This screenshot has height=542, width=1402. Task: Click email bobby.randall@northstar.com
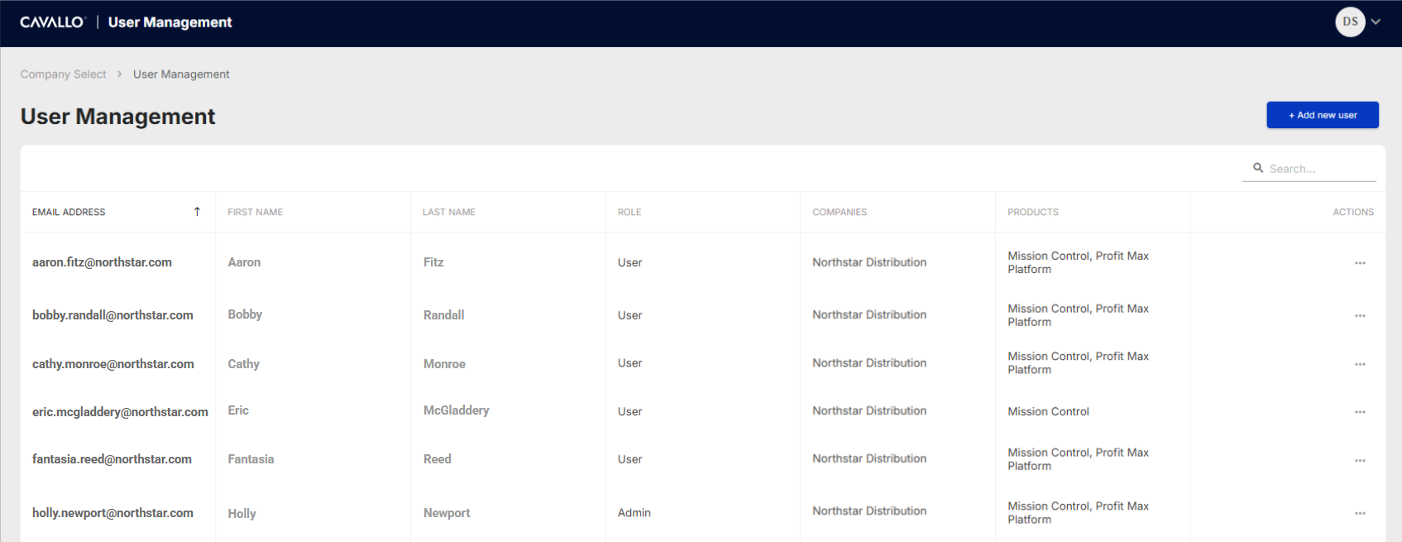[x=112, y=315]
